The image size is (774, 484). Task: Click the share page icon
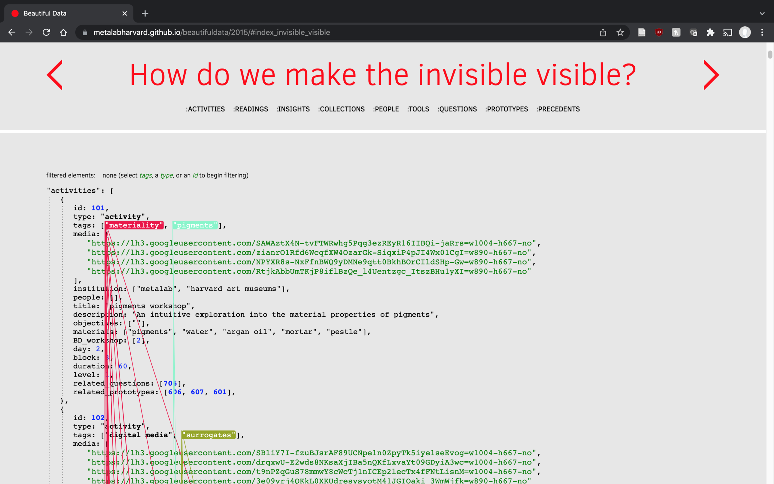coord(603,32)
